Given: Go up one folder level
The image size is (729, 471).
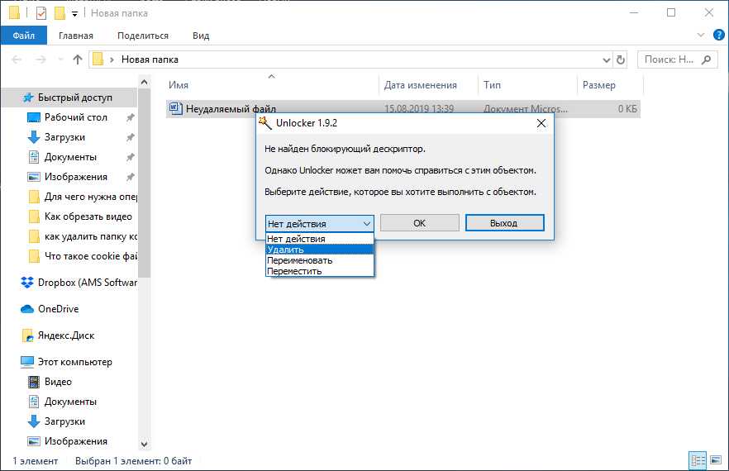Looking at the screenshot, I should (x=78, y=59).
